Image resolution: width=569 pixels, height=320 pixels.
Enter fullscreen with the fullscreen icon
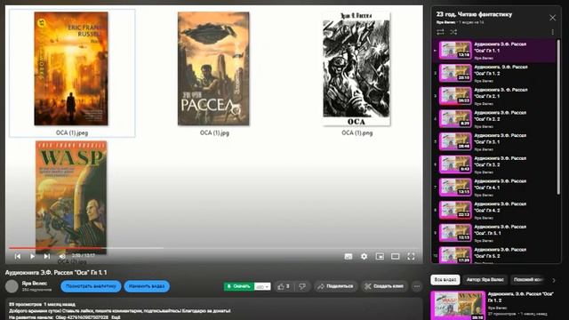point(411,257)
